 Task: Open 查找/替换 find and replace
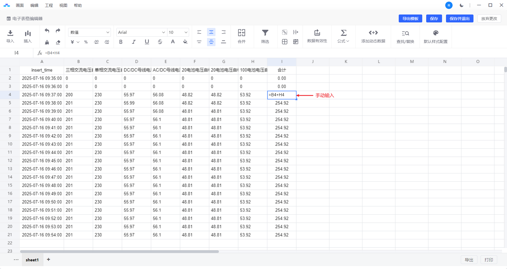(x=405, y=33)
